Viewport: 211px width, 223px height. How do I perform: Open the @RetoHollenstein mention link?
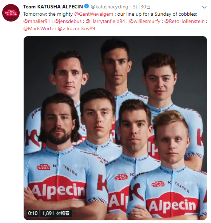tap(184, 21)
